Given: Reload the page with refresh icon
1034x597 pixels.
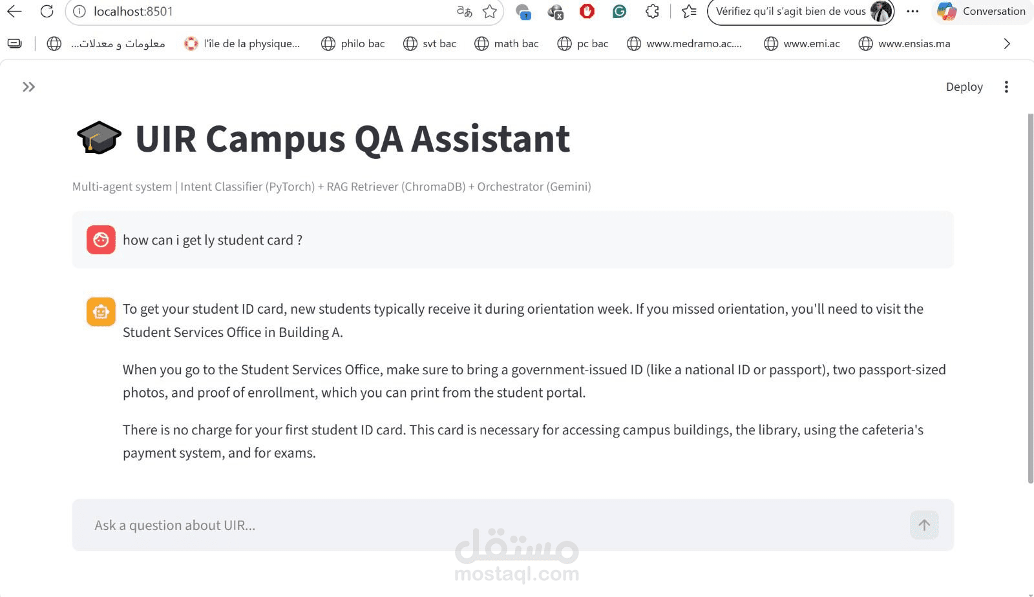Looking at the screenshot, I should click(47, 11).
